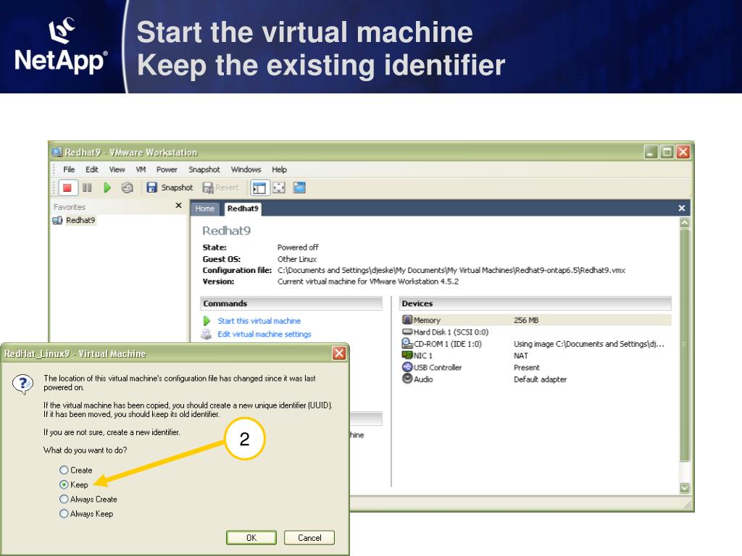Open the Edit menu
The width and height of the screenshot is (742, 556).
[92, 169]
